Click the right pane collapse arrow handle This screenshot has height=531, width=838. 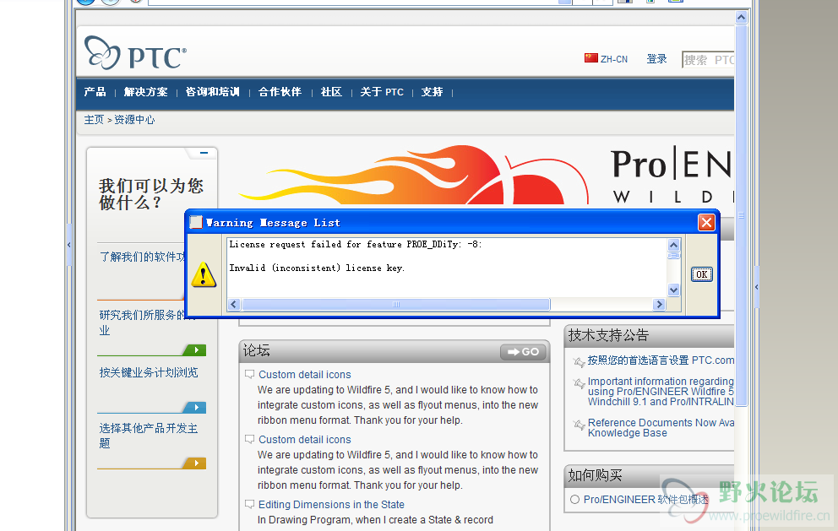click(x=756, y=287)
